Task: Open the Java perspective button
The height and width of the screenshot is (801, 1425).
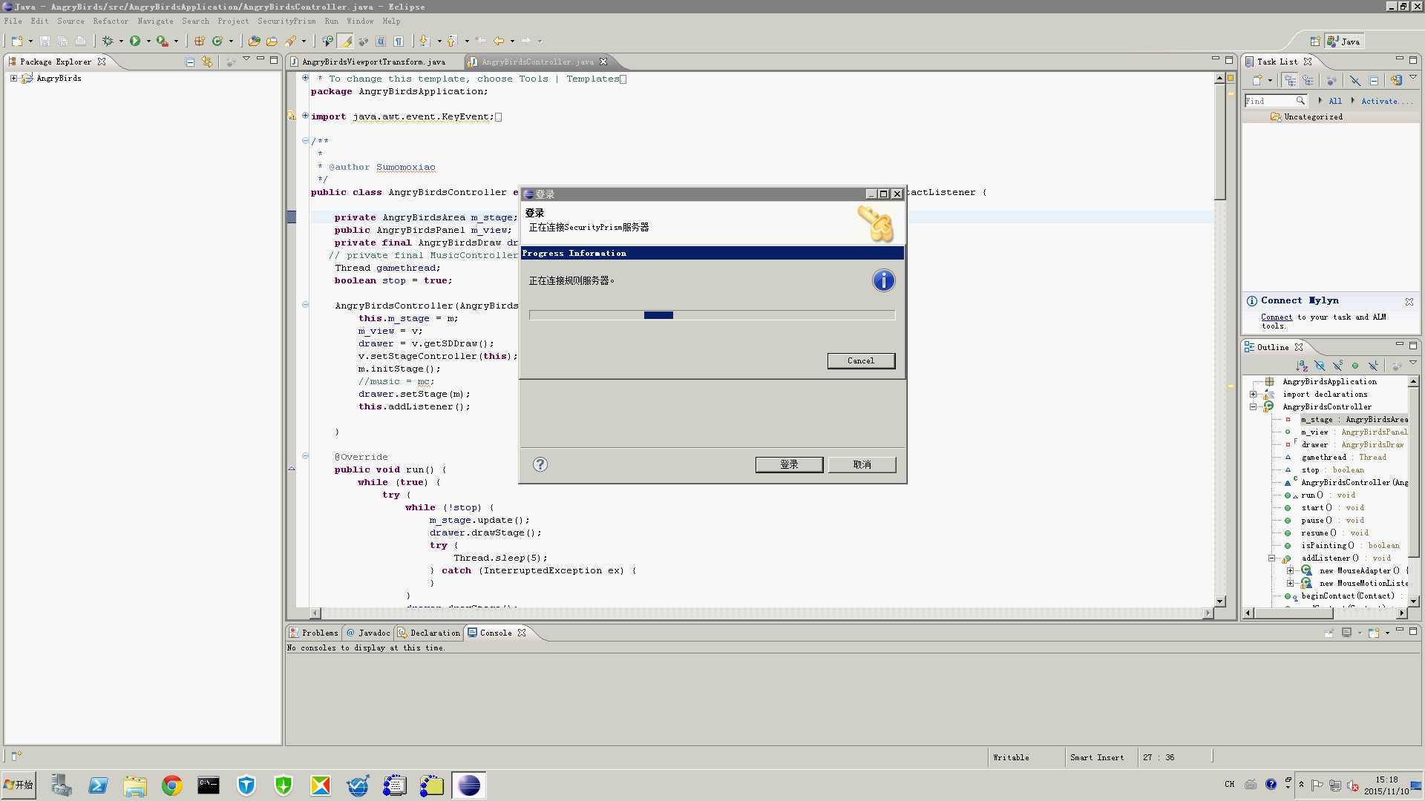Action: click(1344, 42)
